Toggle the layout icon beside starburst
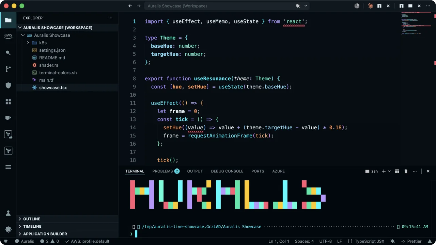The height and width of the screenshot is (245, 436). pyautogui.click(x=379, y=6)
